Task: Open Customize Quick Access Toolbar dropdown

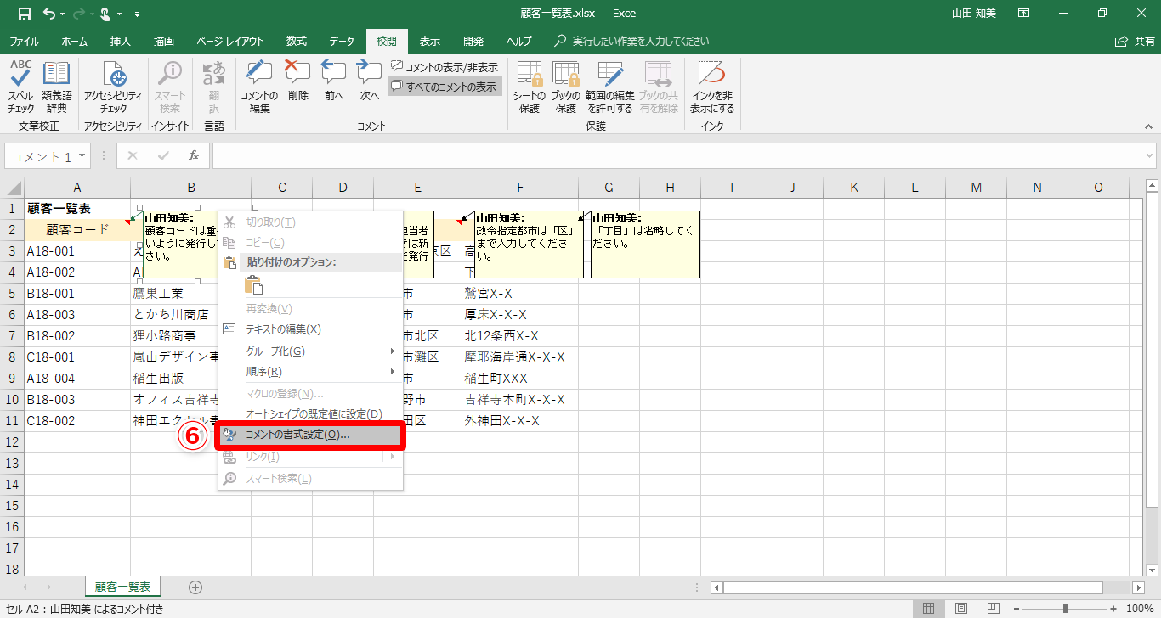Action: pos(137,14)
